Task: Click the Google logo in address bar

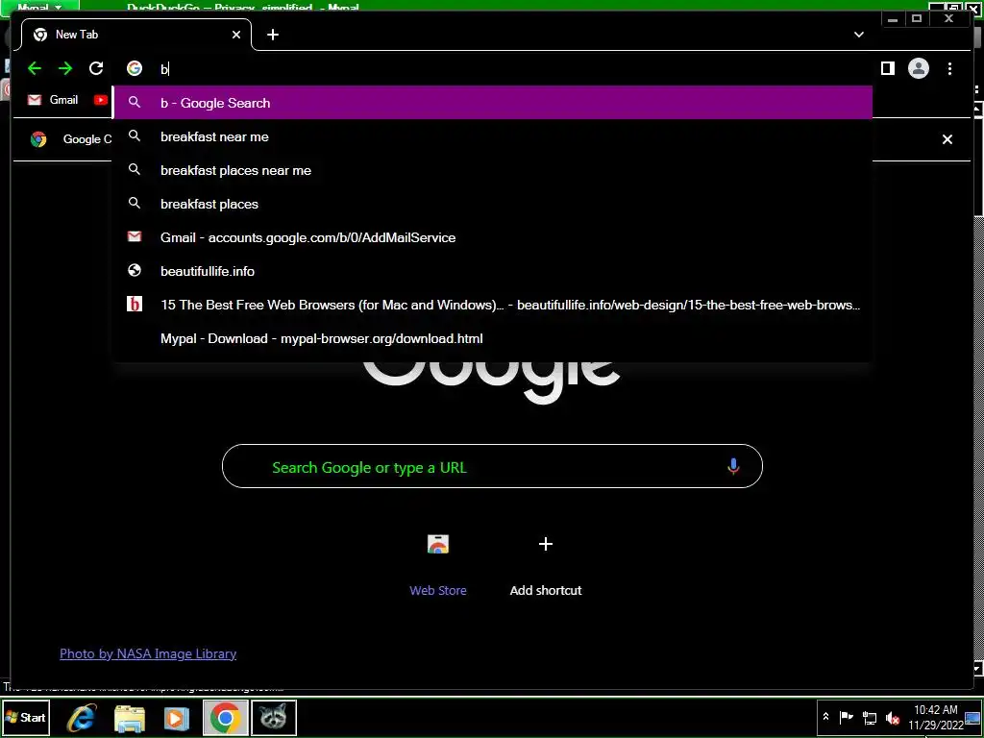Action: tap(135, 68)
